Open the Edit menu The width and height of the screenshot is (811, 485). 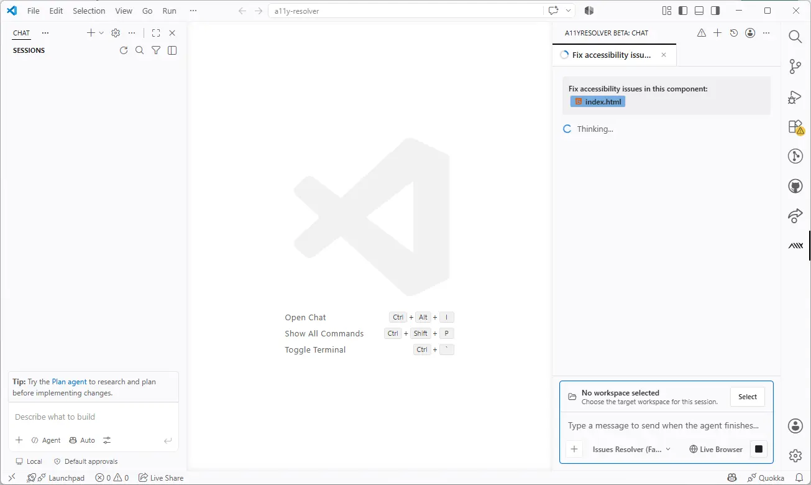click(56, 11)
